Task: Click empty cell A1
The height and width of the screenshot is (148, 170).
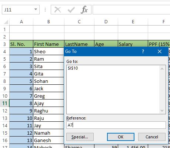Action: (21, 29)
